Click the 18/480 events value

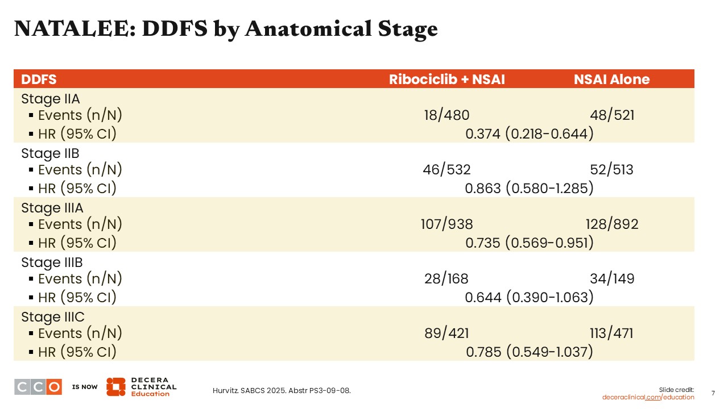tap(446, 115)
